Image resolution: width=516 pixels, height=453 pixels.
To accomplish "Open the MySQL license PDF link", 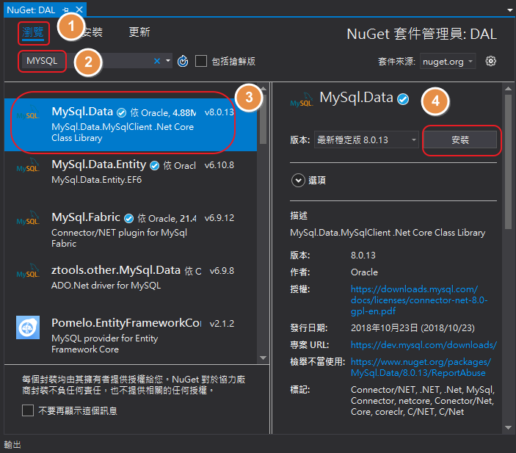I will click(419, 300).
